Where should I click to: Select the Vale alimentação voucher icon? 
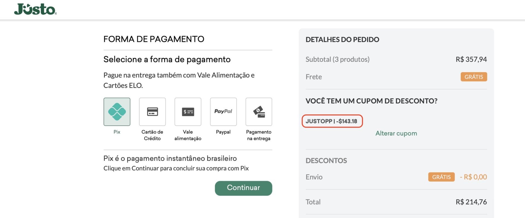[x=188, y=112]
